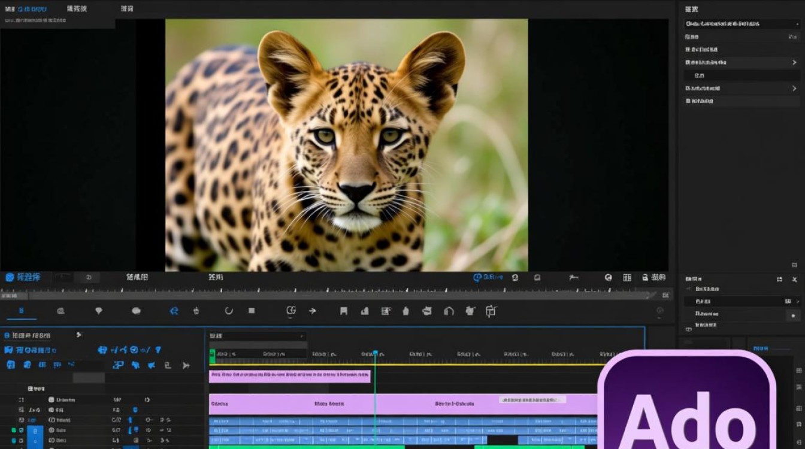Click the padlock icon below the preview monitor
The width and height of the screenshot is (805, 449).
pyautogui.click(x=645, y=277)
